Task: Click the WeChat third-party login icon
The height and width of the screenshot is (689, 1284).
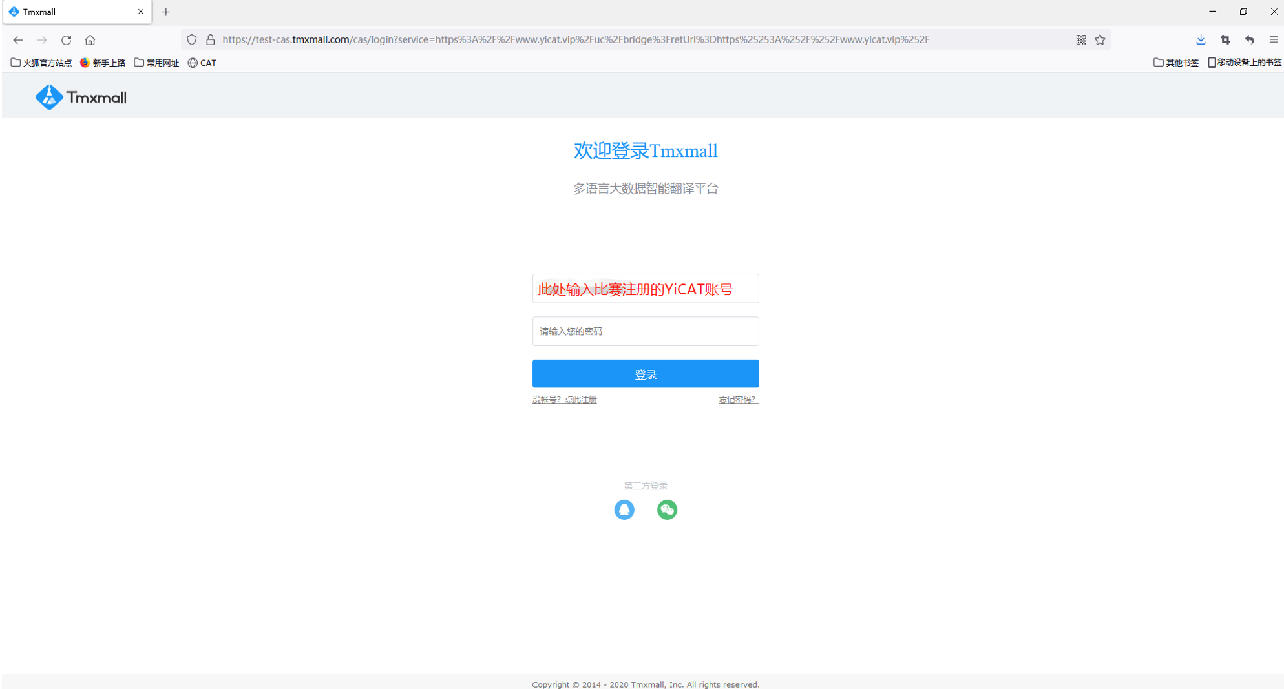Action: (667, 509)
